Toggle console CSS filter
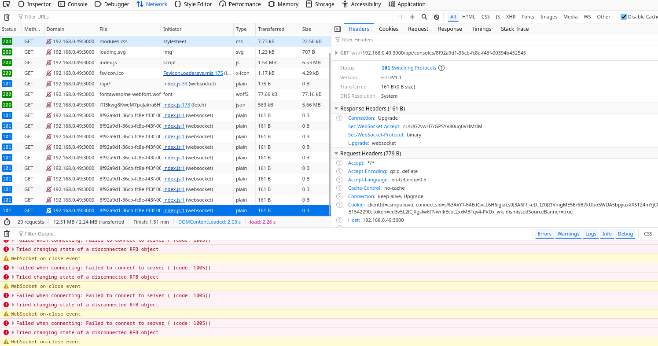This screenshot has height=346, width=658. [x=648, y=234]
